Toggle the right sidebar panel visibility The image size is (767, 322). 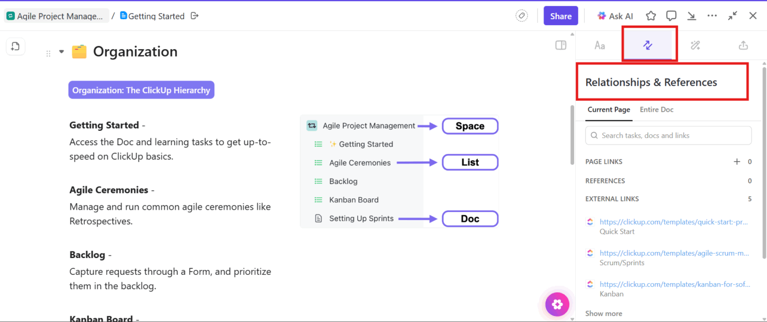pyautogui.click(x=560, y=45)
